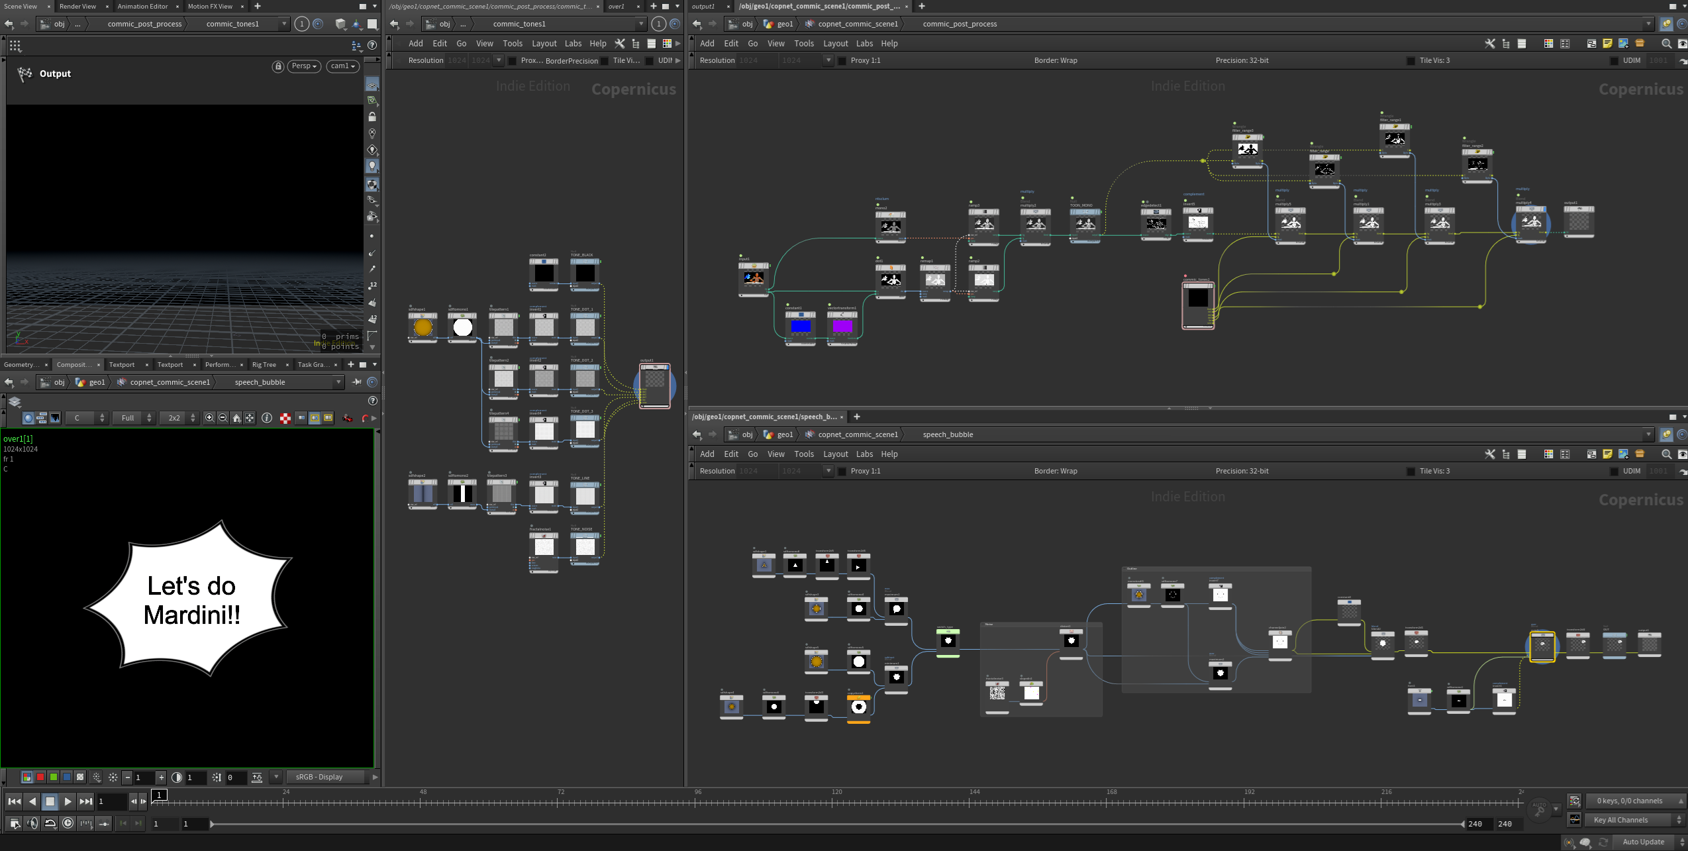The height and width of the screenshot is (851, 1688).
Task: Click the checkerboard transparency background icon
Action: point(285,418)
